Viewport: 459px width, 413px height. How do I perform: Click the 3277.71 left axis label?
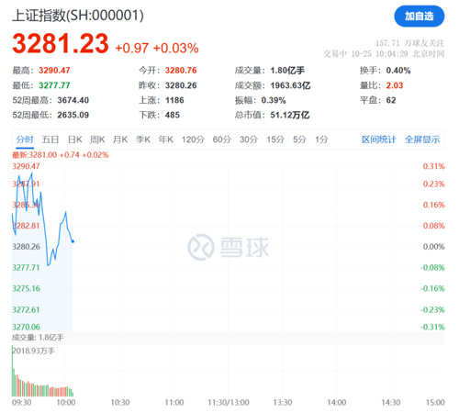26,268
